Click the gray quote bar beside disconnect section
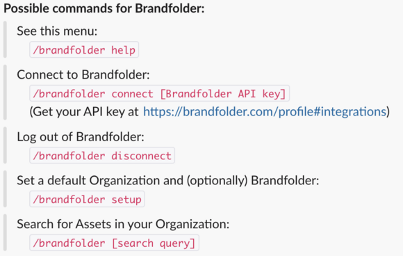 click(5, 145)
